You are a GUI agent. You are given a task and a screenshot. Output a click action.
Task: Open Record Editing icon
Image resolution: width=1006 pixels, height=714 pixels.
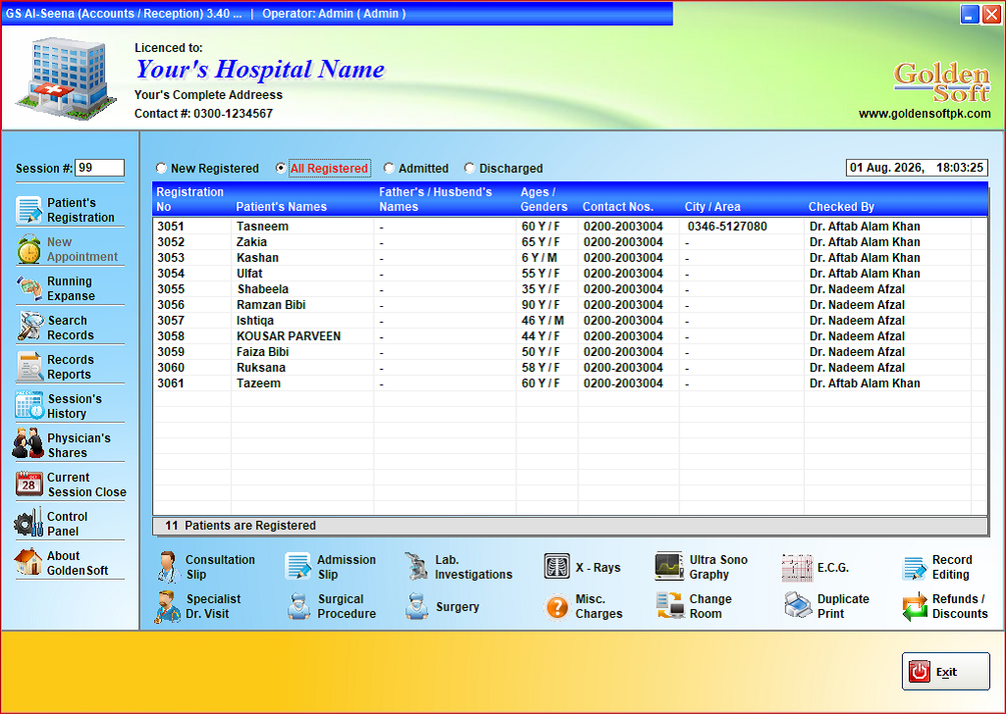click(915, 568)
